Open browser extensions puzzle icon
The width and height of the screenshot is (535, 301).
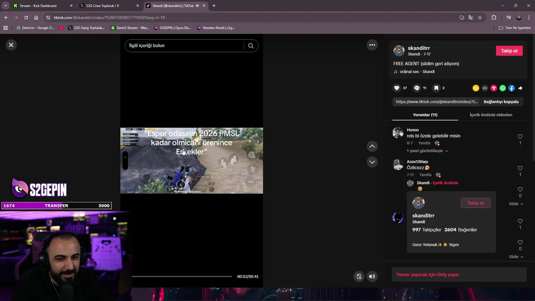click(494, 18)
